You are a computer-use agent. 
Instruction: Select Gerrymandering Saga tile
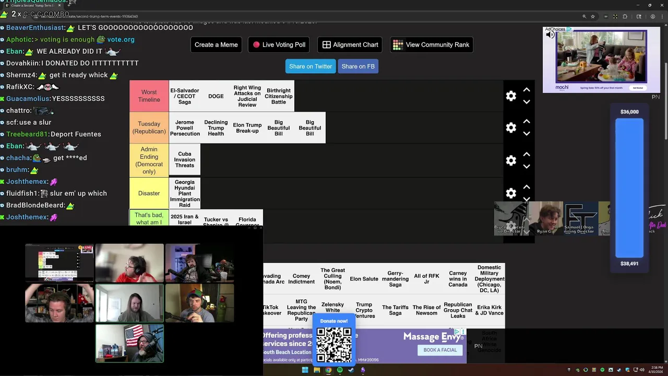coord(395,279)
